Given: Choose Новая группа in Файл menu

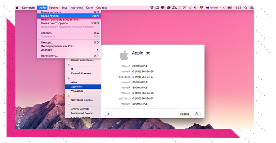Looking at the screenshot, I should [69, 16].
